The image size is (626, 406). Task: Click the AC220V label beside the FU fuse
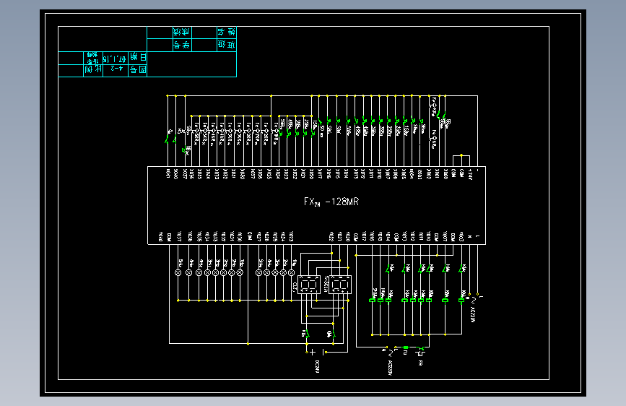[x=390, y=367]
